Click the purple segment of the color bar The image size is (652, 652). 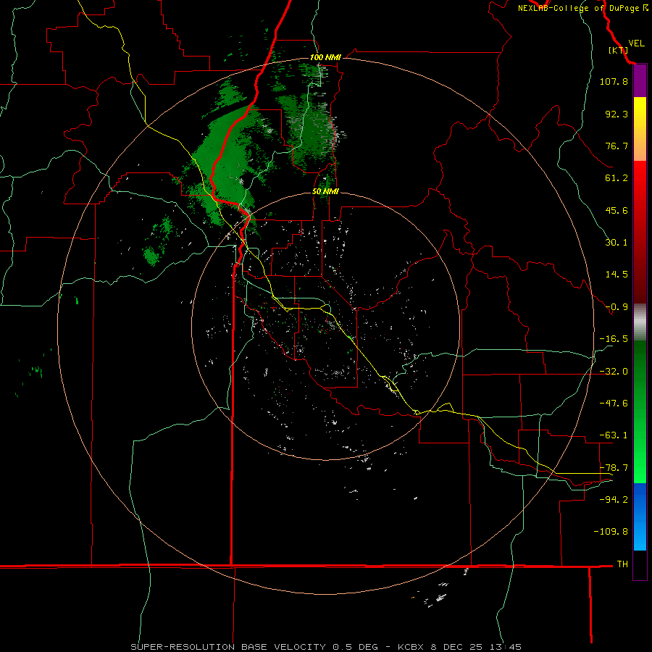(x=640, y=81)
